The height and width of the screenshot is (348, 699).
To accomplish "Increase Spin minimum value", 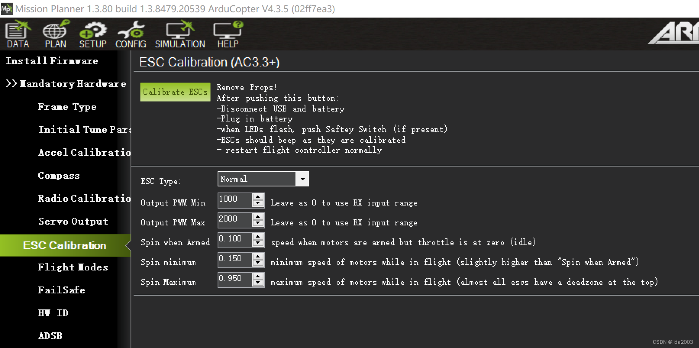I will (x=258, y=256).
